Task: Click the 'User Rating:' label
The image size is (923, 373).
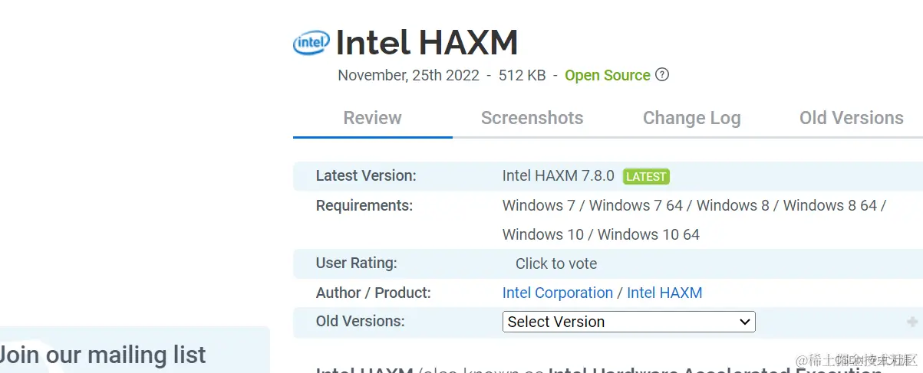Action: click(357, 263)
